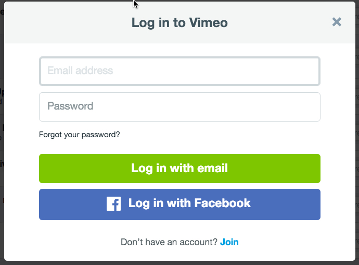The image size is (359, 265).
Task: Follow the Join link
Action: click(229, 242)
